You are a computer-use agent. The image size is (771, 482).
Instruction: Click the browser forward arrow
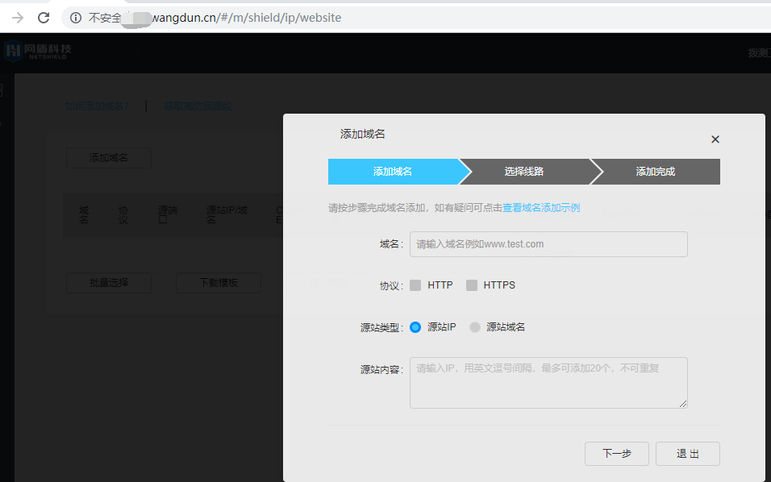tap(17, 18)
